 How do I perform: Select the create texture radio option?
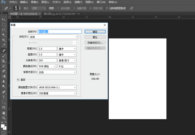[x=74, y=8]
